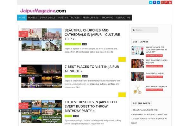
Task: Click the 22 Dec 2017 date badge
Action: pos(23,34)
